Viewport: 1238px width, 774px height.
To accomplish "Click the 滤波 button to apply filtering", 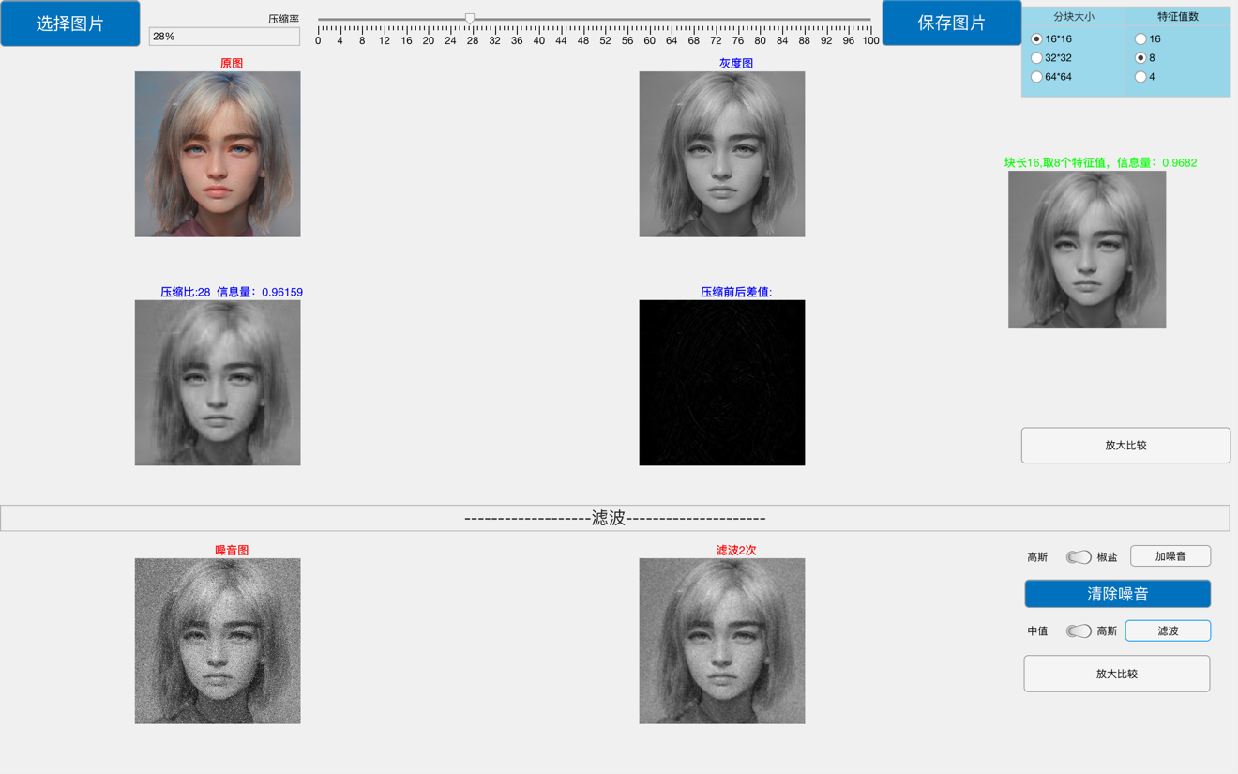I will pos(1168,630).
